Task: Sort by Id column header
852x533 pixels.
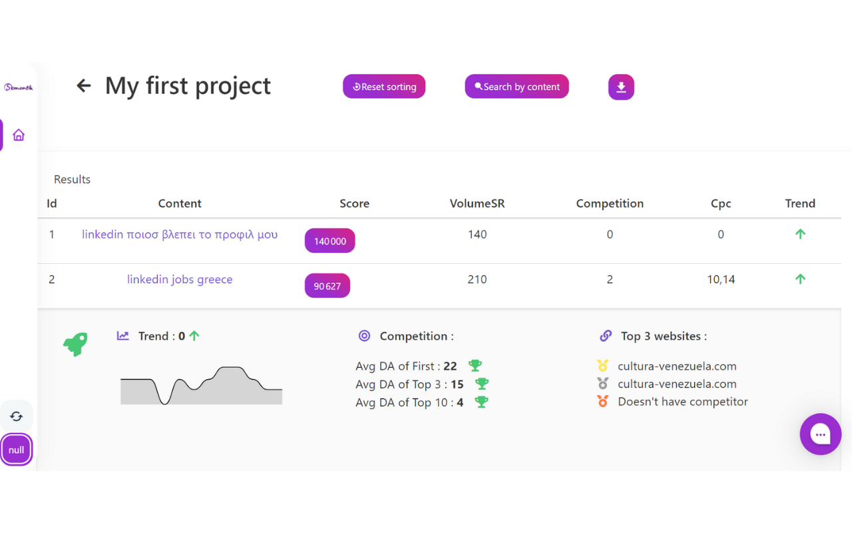Action: (x=52, y=204)
